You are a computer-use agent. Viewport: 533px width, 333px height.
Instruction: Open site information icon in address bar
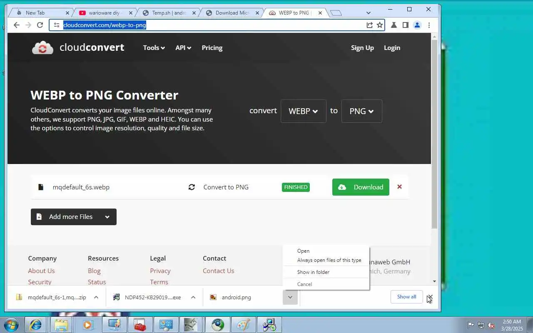(x=57, y=25)
